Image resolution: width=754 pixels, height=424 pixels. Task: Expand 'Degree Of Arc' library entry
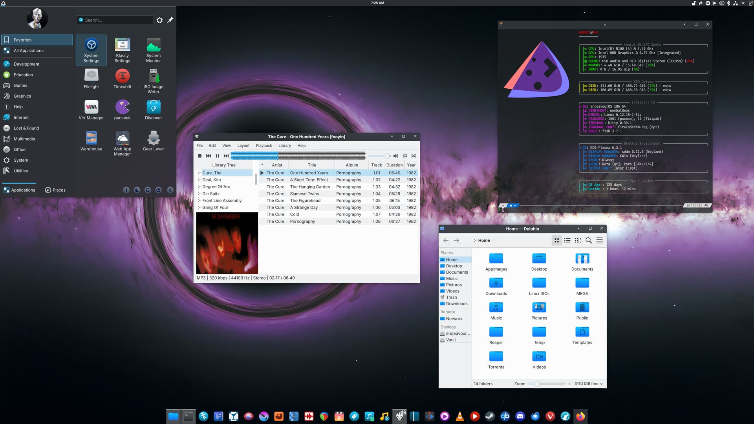pos(199,187)
